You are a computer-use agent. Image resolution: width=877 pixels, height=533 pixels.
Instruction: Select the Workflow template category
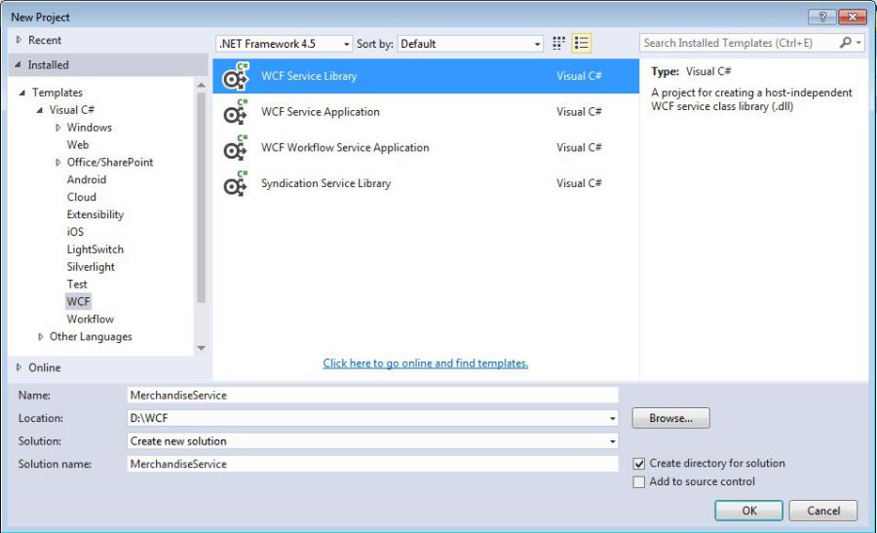tap(91, 320)
